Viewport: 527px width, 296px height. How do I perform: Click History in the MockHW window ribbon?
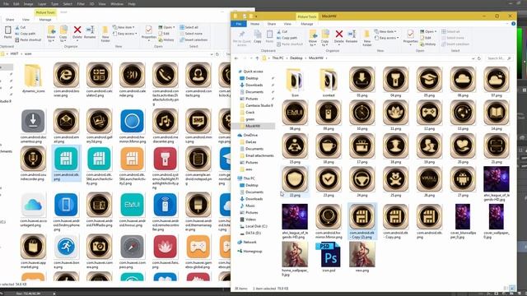428,44
